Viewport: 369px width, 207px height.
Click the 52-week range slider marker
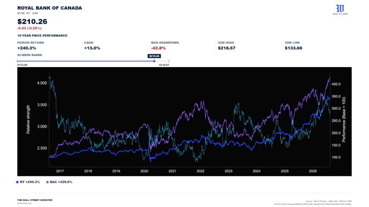click(154, 61)
